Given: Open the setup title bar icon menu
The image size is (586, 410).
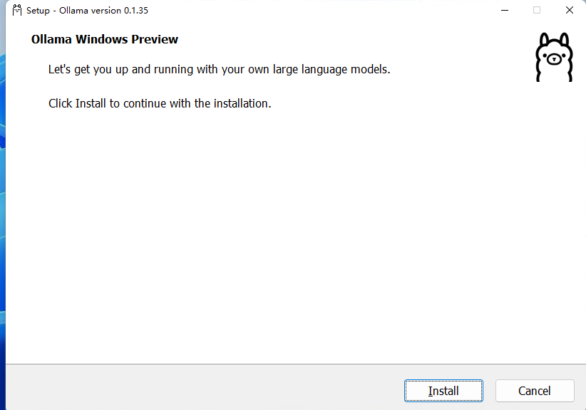Looking at the screenshot, I should click(x=17, y=10).
